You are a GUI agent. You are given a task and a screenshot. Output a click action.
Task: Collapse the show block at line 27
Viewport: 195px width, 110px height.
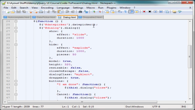16,31
